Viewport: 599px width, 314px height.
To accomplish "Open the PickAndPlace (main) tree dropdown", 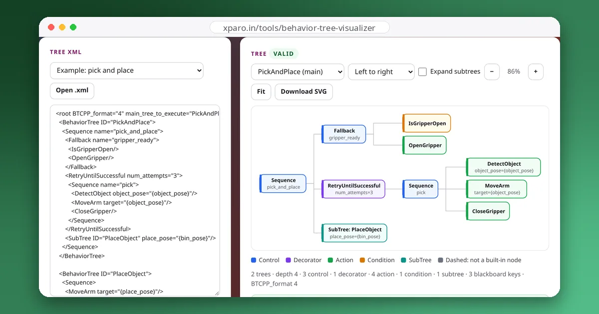I will click(298, 72).
